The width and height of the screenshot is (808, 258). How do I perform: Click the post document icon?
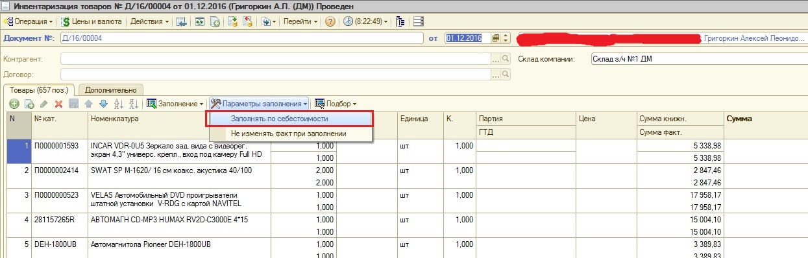pyautogui.click(x=232, y=21)
